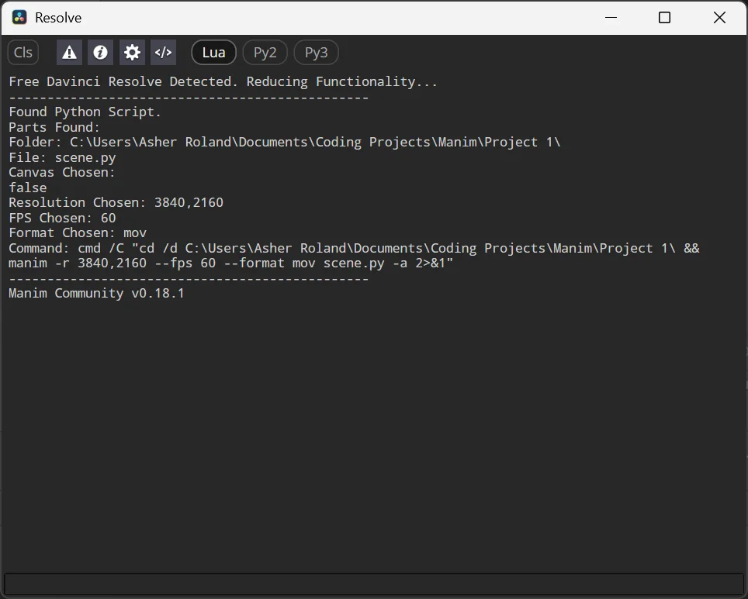
Task: Click the Resolve app icon in title bar
Action: pyautogui.click(x=19, y=18)
